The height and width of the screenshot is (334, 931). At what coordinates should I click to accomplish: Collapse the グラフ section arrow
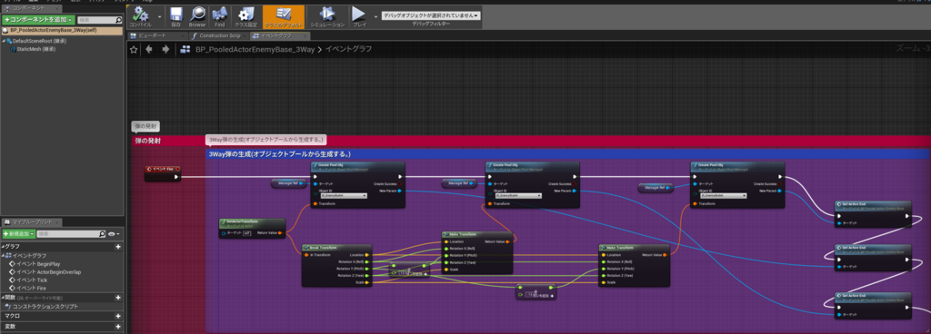3,246
